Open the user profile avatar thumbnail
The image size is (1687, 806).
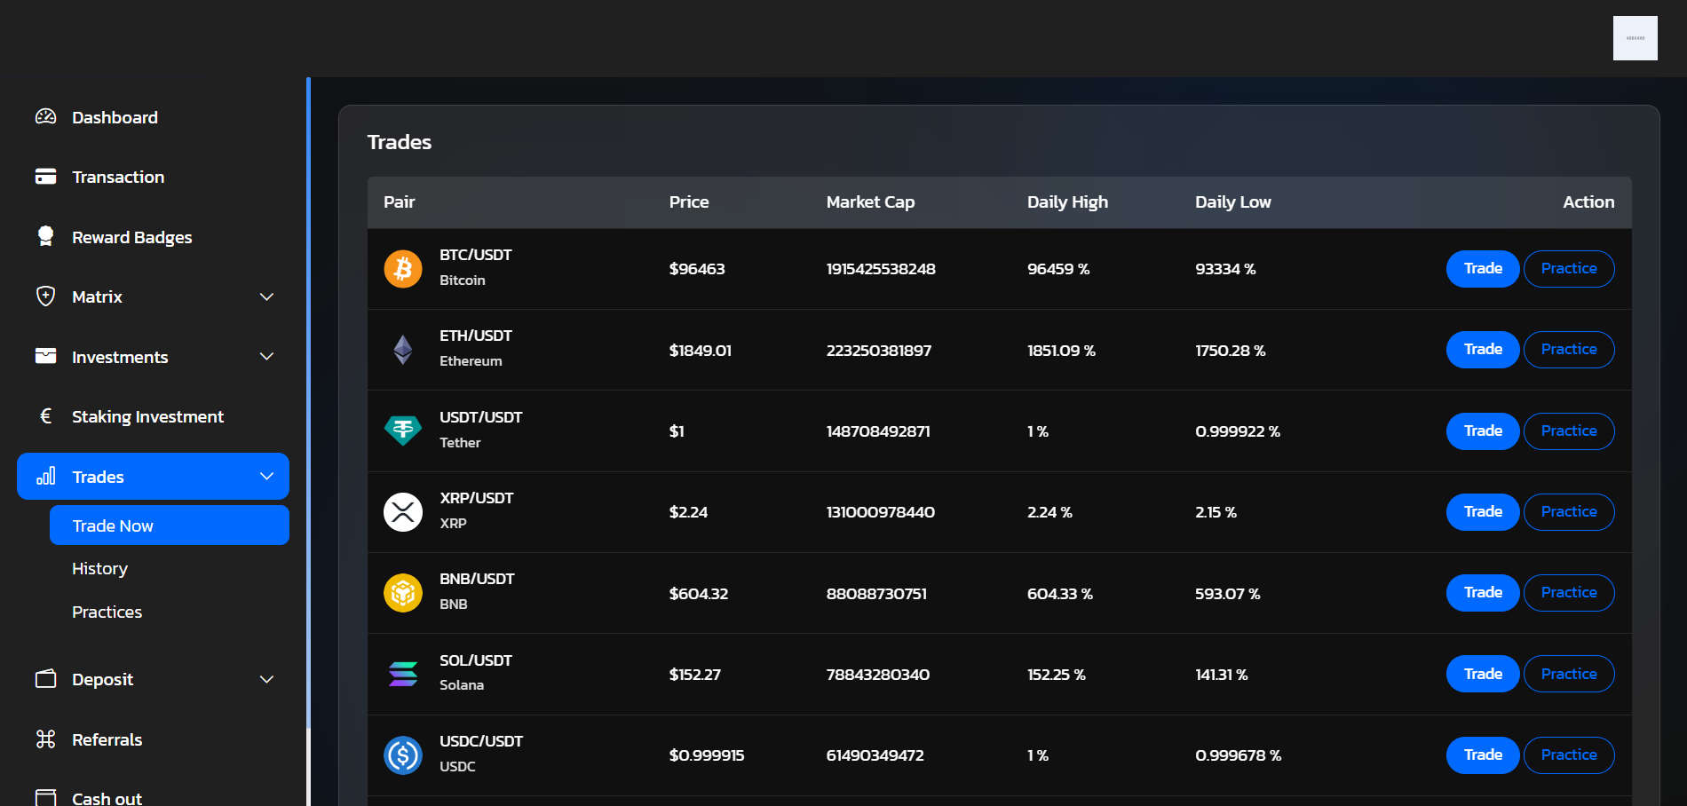point(1635,38)
